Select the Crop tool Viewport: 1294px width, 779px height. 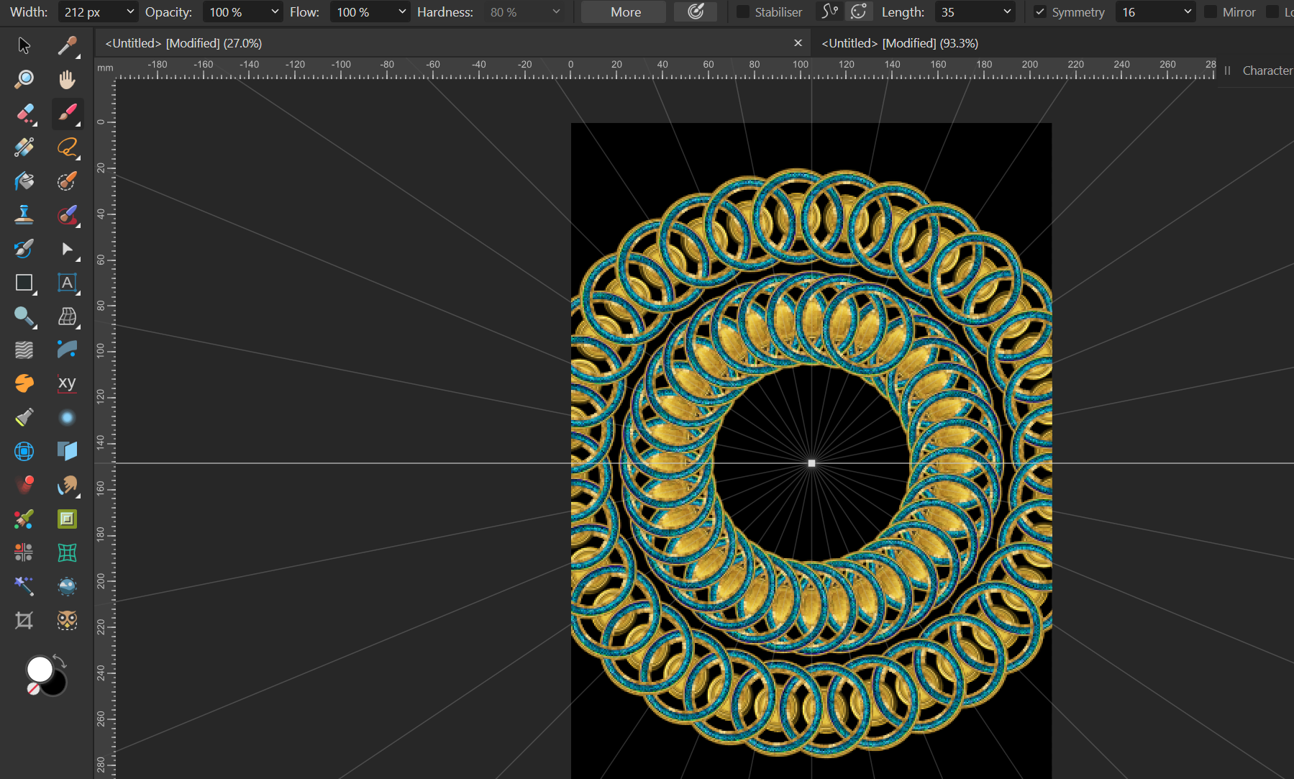(x=24, y=620)
